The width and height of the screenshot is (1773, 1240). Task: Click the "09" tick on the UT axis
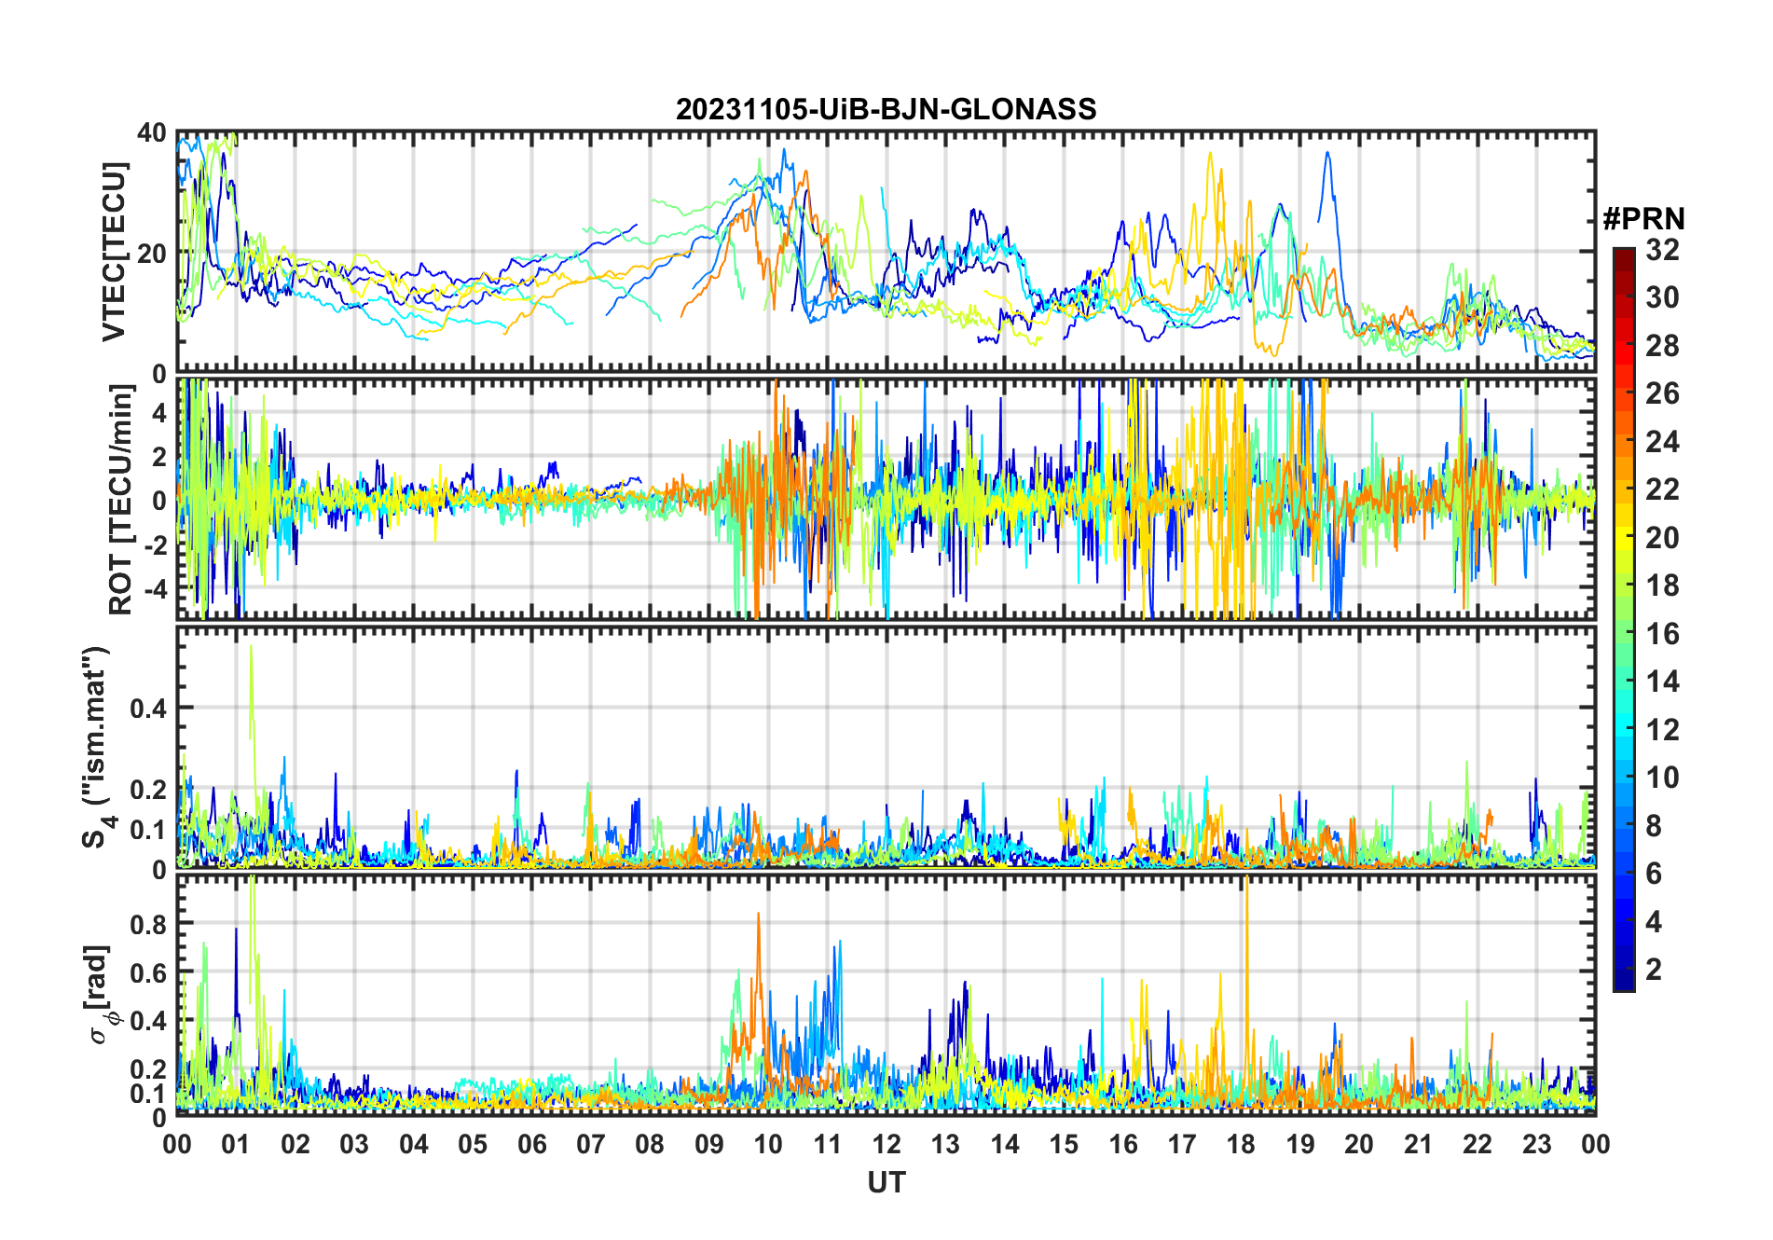point(709,1144)
